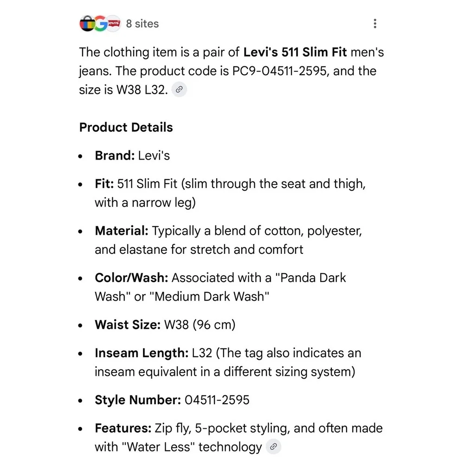Click the bold Levi's 511 Slim Fit text
Viewport: 464px width, 464px height.
click(x=295, y=52)
